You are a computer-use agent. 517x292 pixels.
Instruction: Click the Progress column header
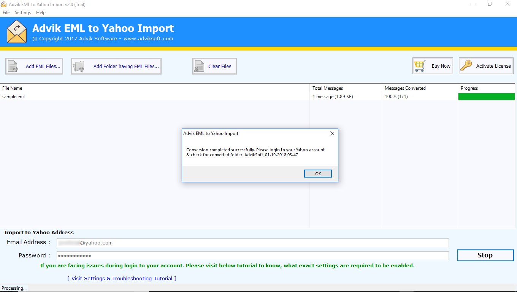pos(487,88)
